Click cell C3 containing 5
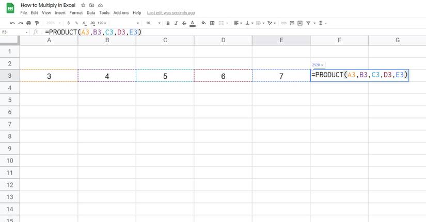 coord(165,76)
